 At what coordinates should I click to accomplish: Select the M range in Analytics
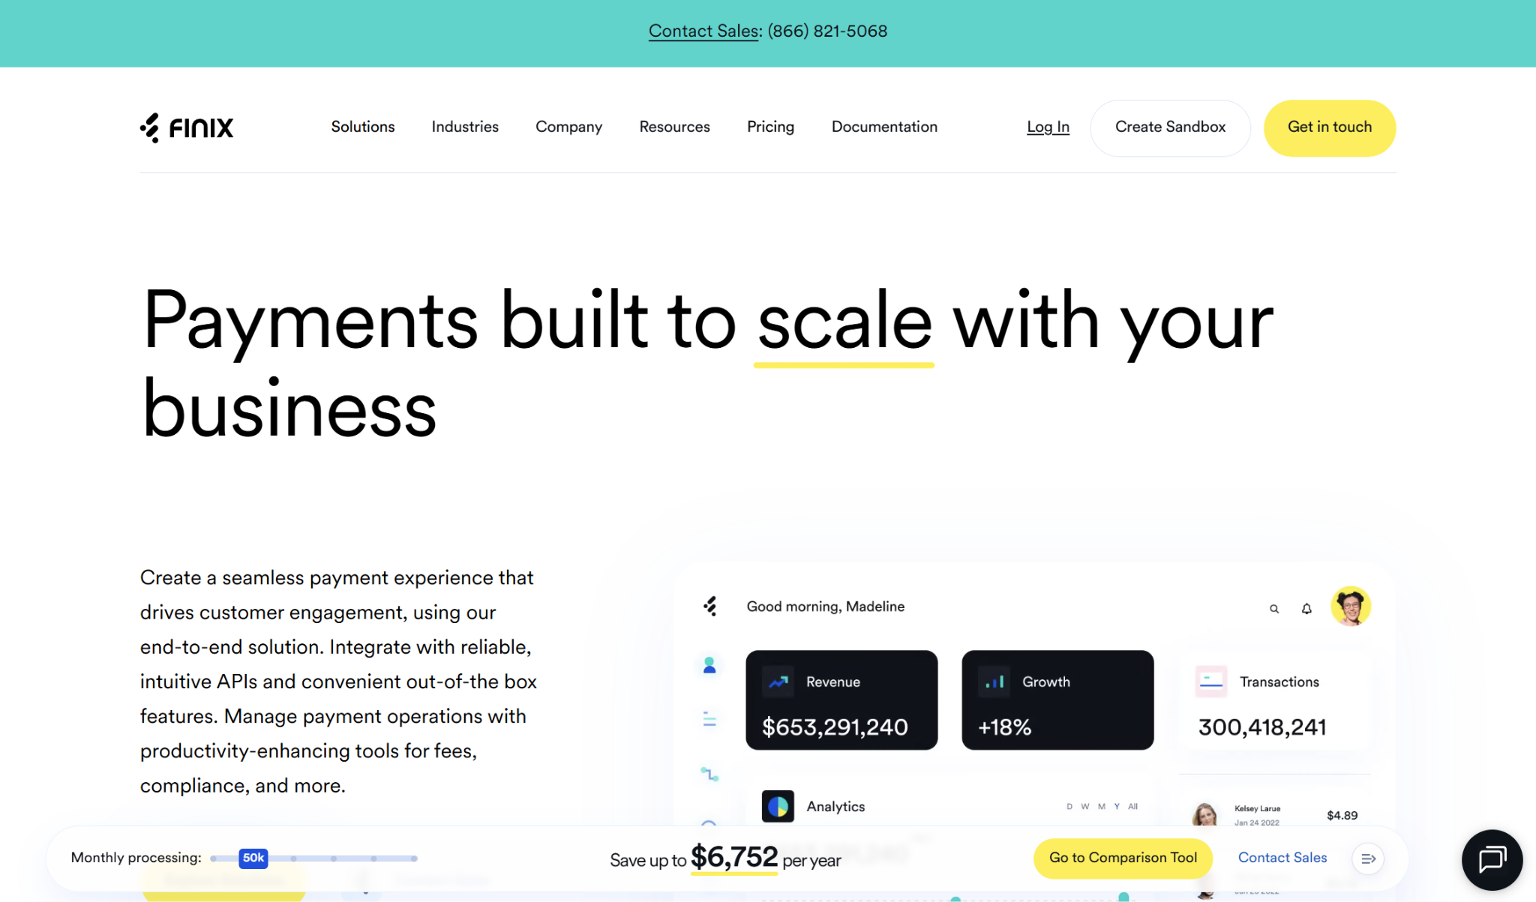1102,807
